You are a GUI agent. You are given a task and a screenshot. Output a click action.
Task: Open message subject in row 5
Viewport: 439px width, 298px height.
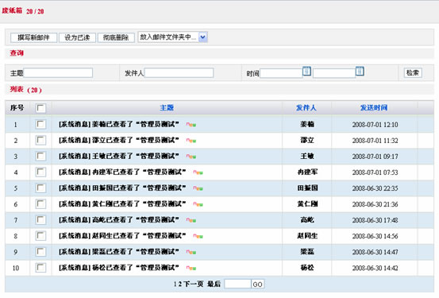(122, 188)
